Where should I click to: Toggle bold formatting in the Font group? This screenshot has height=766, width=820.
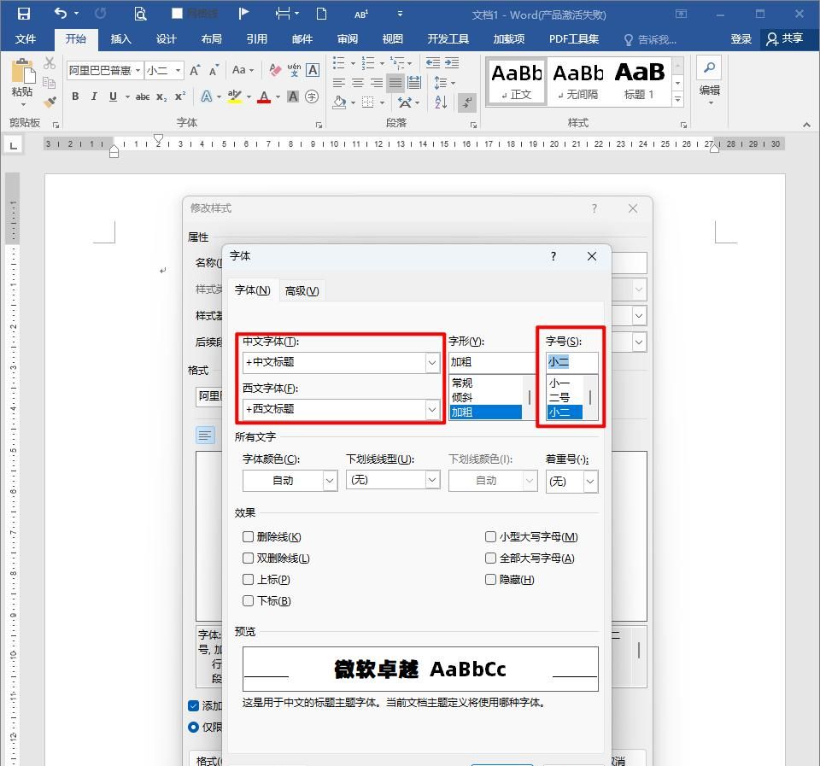click(75, 96)
